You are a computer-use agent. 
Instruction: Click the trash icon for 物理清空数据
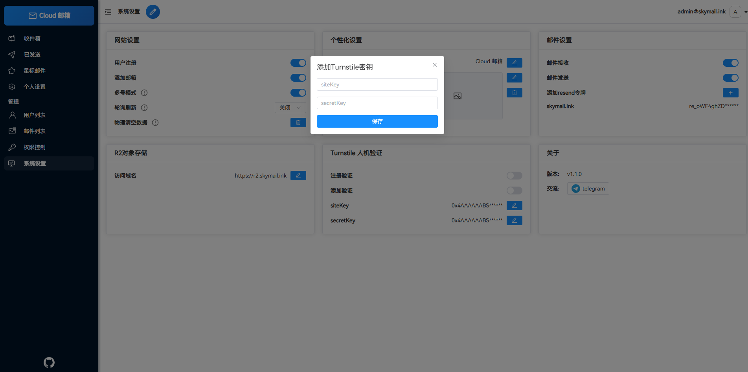coord(298,123)
